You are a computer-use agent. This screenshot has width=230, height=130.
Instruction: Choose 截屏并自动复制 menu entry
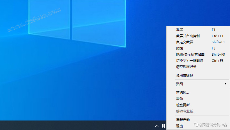[x=188, y=36]
